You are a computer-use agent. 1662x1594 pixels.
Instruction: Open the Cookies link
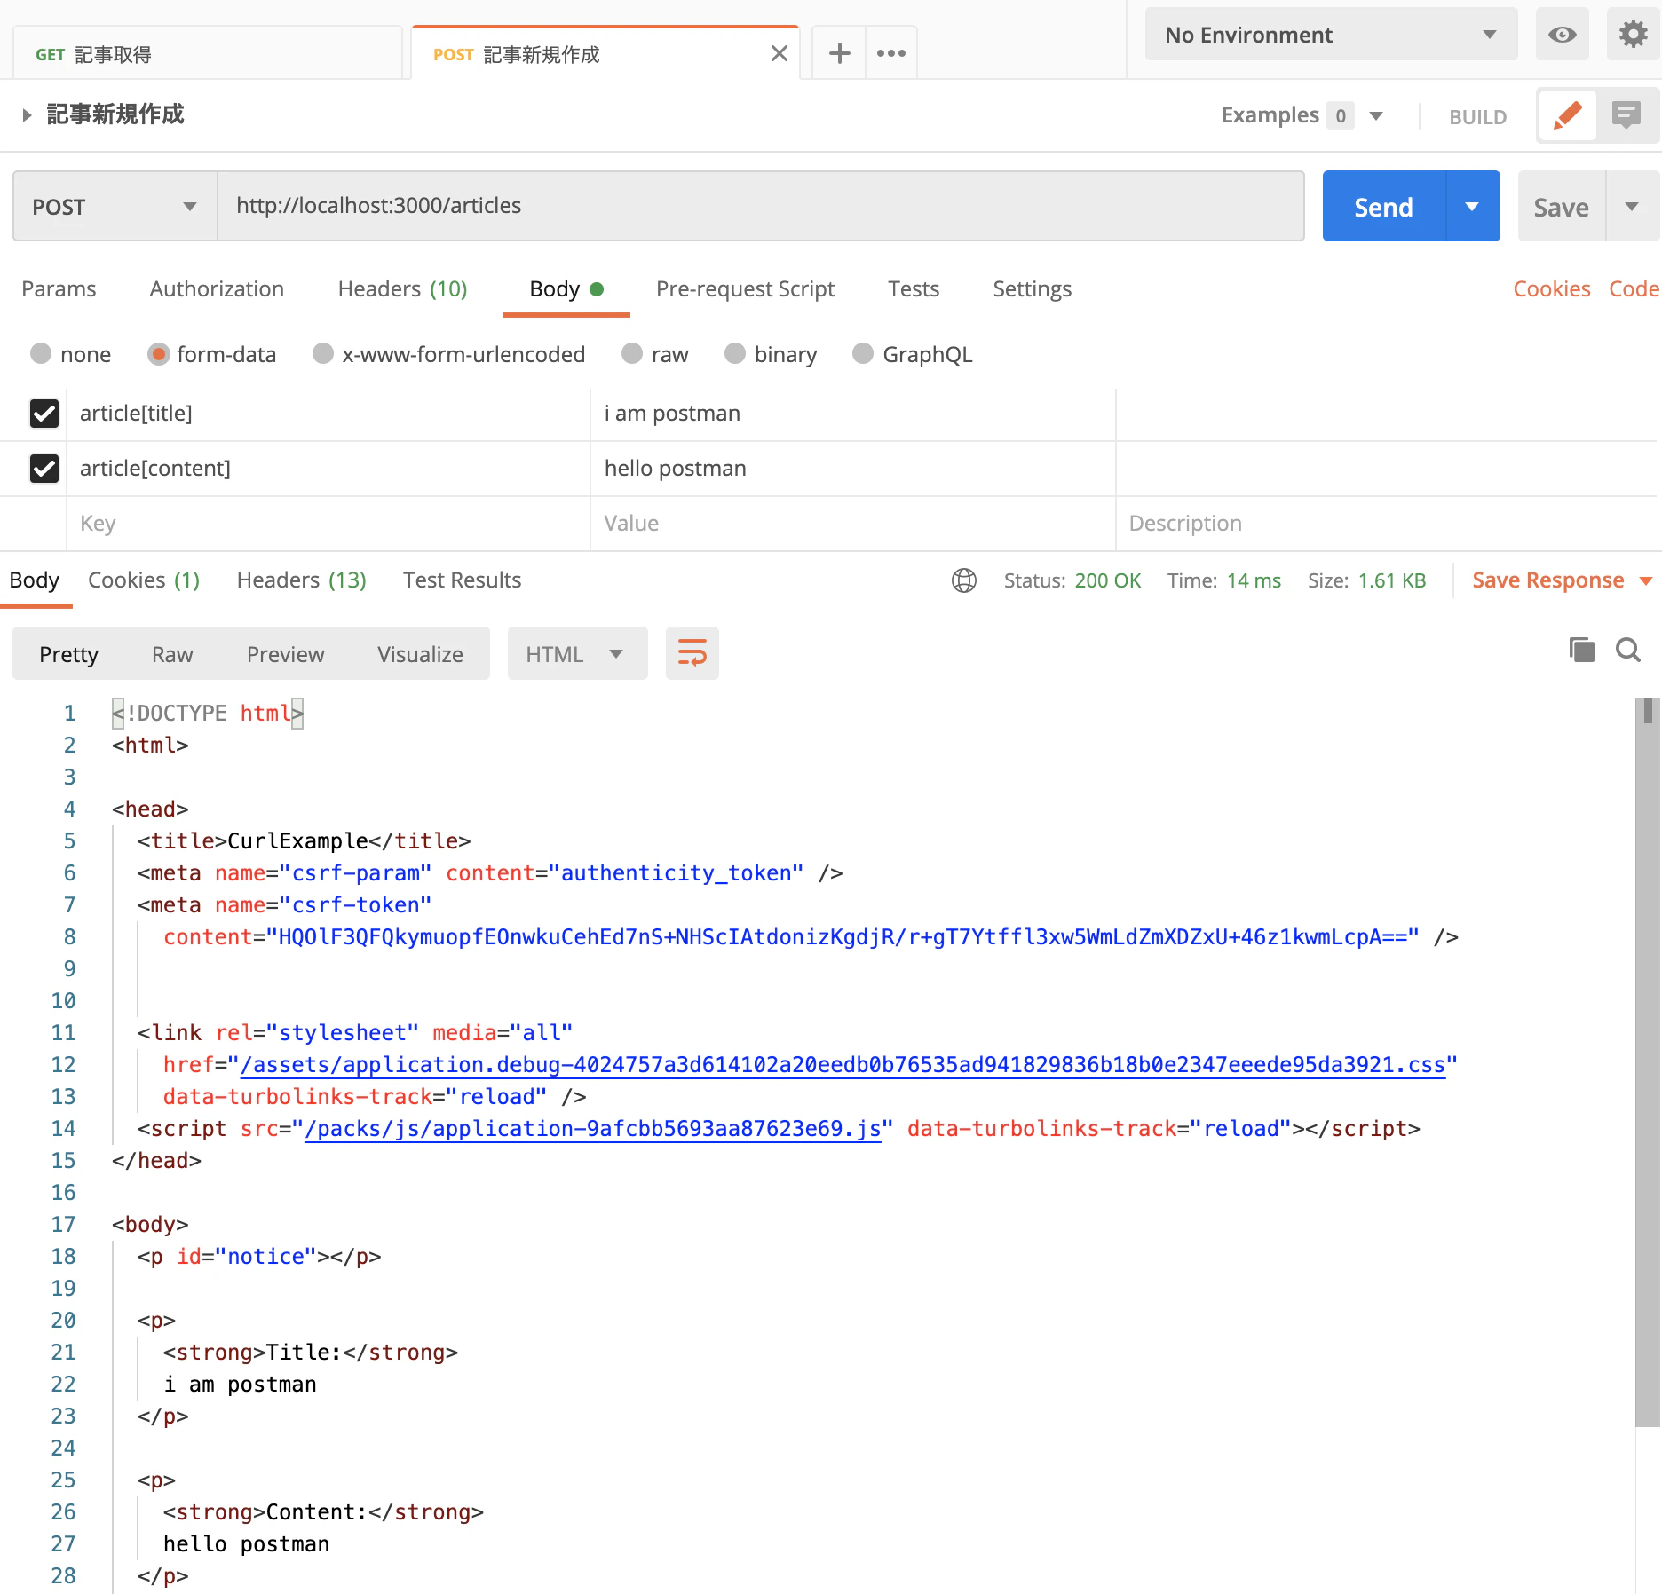(1551, 289)
